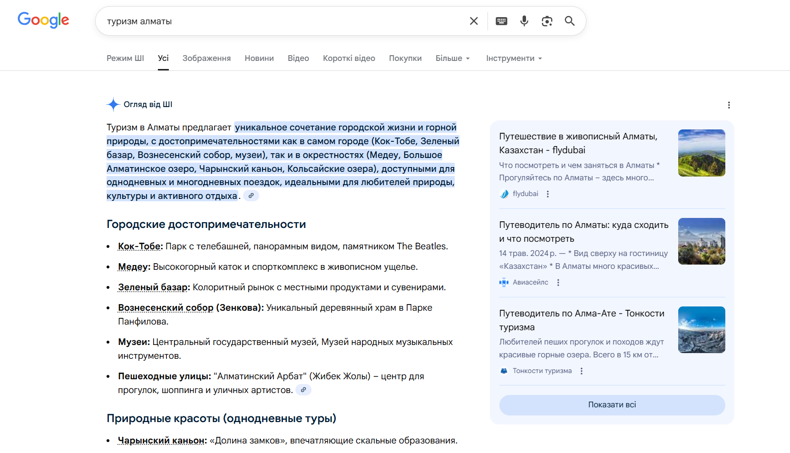Click the Авиасейлс source favicon
The image size is (790, 453).
point(504,283)
